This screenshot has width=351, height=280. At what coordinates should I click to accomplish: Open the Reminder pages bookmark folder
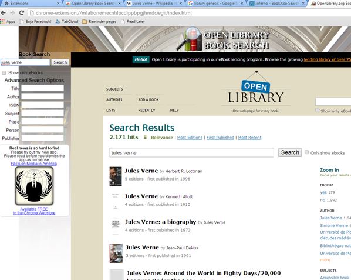click(x=99, y=22)
